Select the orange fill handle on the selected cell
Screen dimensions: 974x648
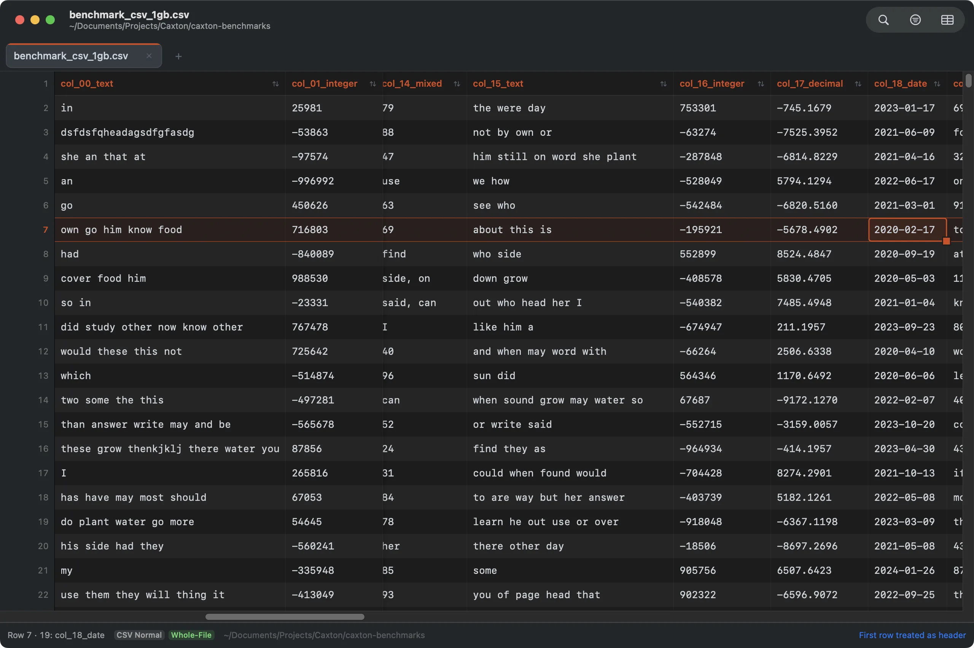(x=946, y=241)
